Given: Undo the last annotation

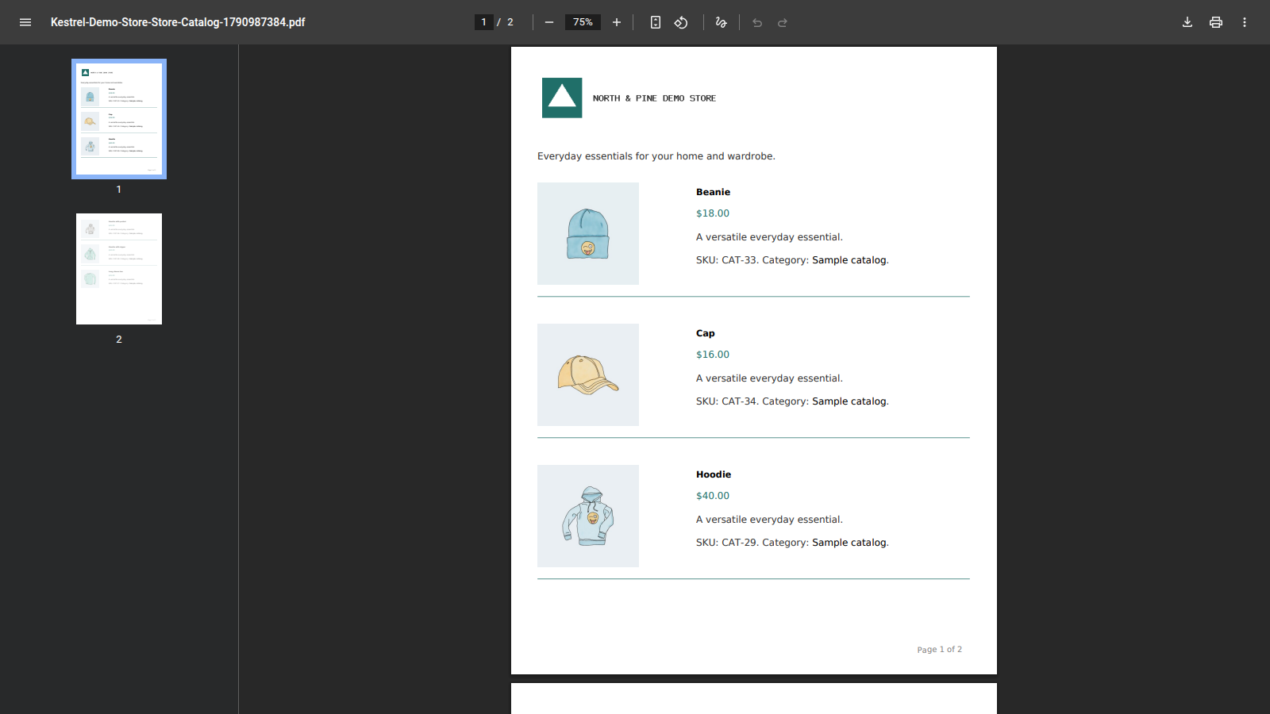Looking at the screenshot, I should (x=757, y=22).
